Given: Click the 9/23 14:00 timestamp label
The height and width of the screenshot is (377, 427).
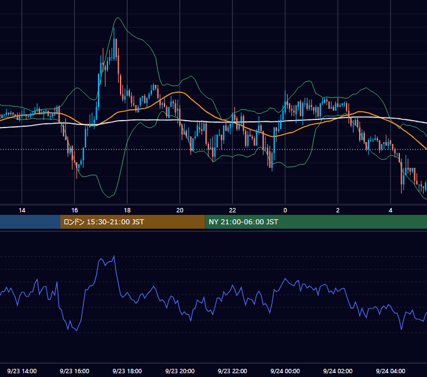Looking at the screenshot, I should pyautogui.click(x=22, y=371).
